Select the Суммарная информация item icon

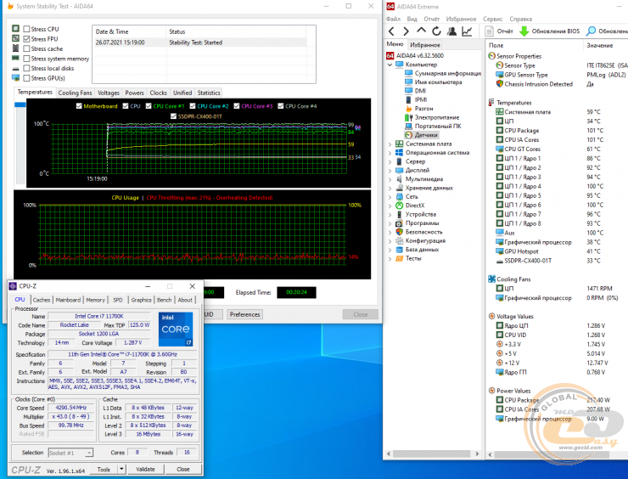tap(408, 73)
